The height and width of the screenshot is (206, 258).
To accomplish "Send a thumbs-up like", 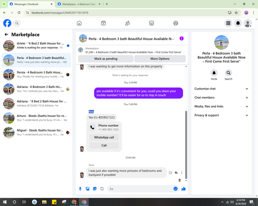I will 184,189.
